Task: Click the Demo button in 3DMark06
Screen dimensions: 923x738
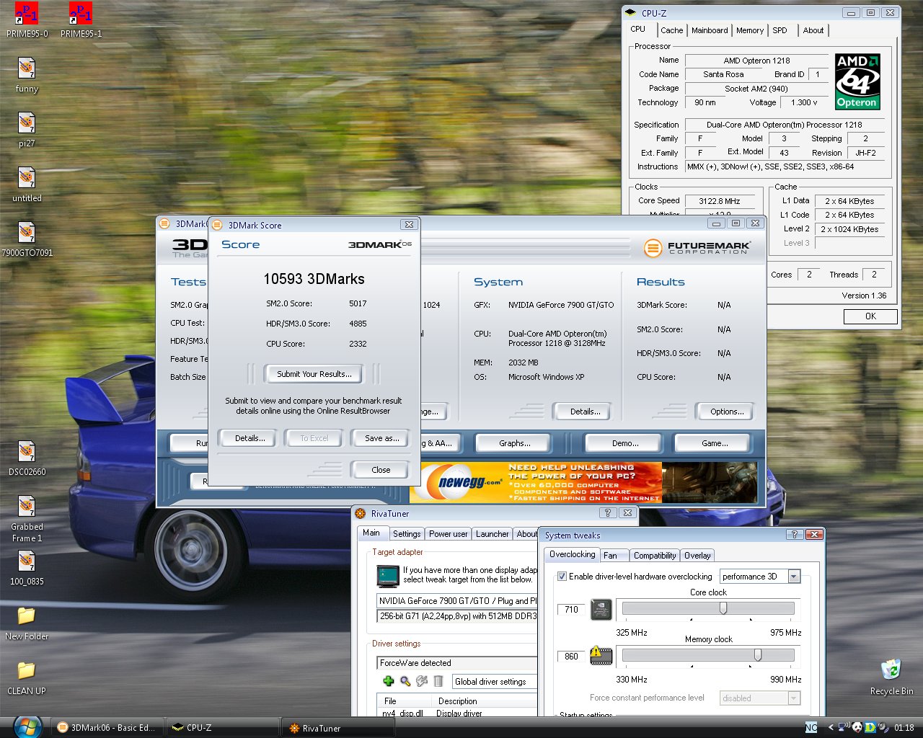Action: (x=625, y=443)
